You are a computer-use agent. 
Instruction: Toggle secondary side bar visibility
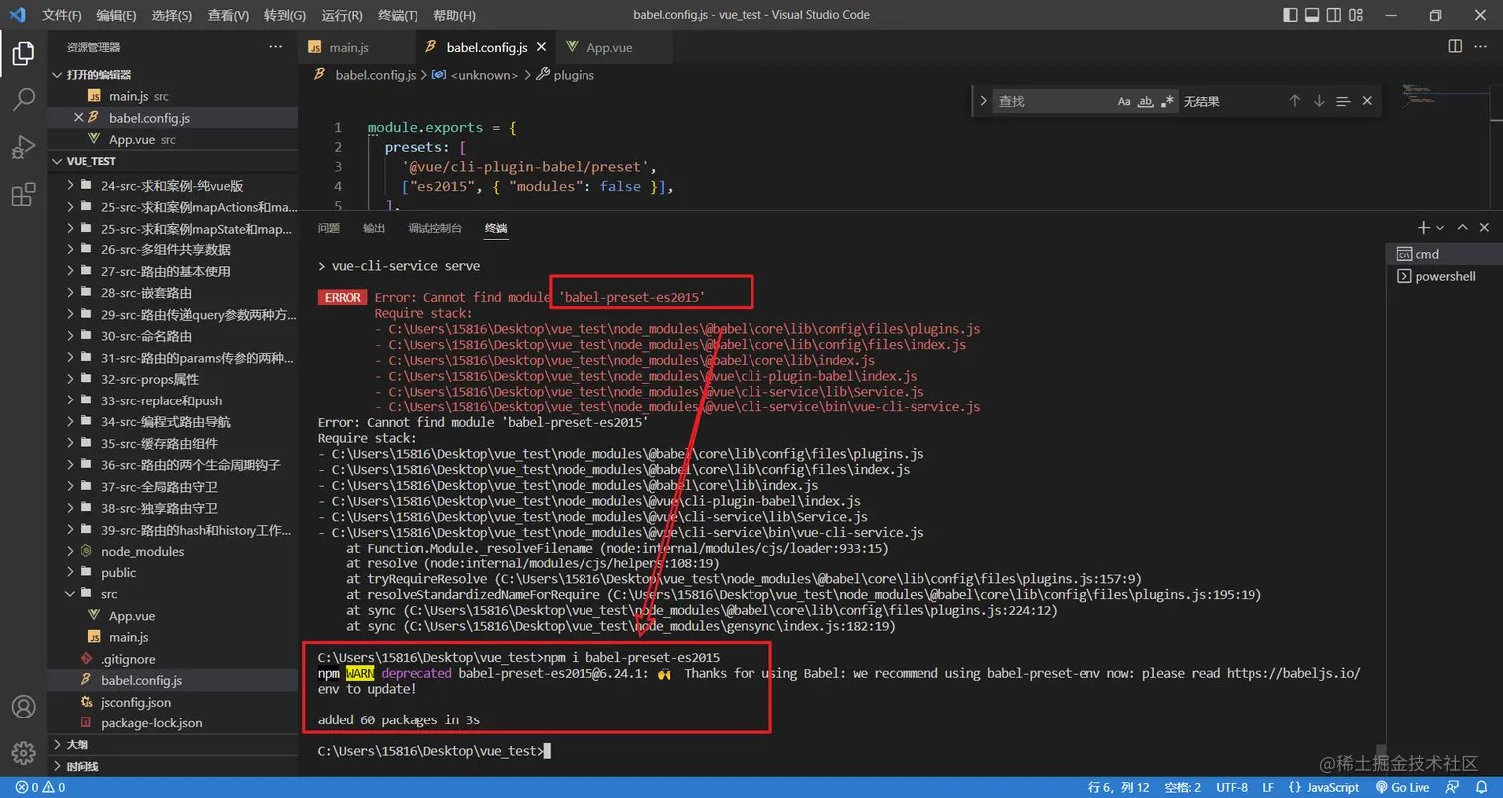[x=1336, y=15]
